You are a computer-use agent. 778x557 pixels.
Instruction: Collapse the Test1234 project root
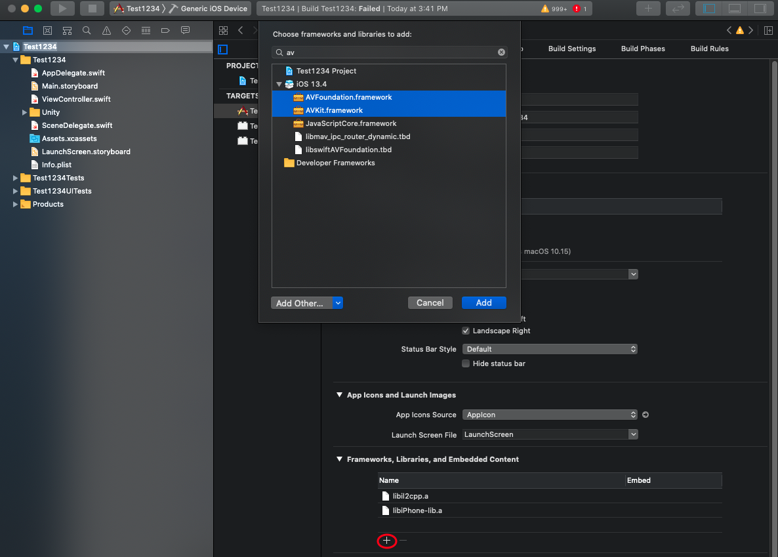click(7, 47)
